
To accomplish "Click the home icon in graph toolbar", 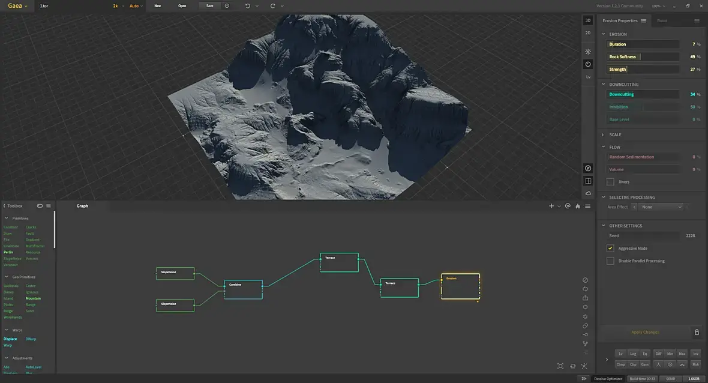I will click(577, 206).
